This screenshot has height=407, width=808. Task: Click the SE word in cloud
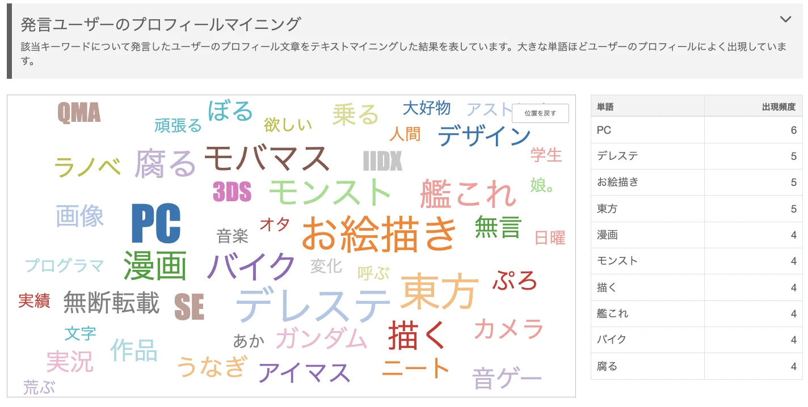(x=189, y=307)
